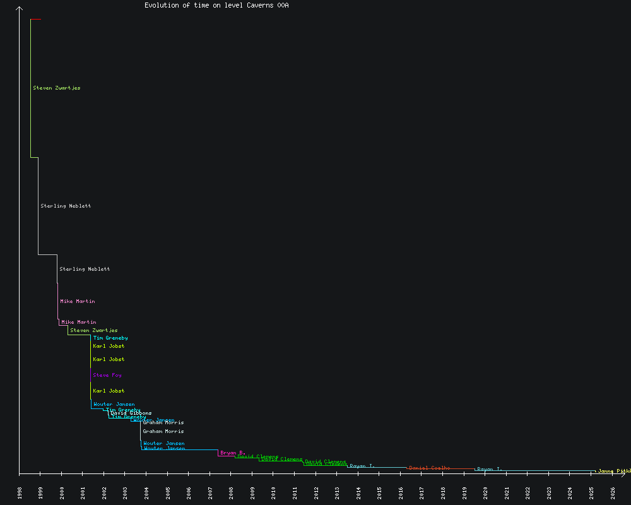Select the 2004 year tick label
The image size is (631, 505).
coord(146,493)
